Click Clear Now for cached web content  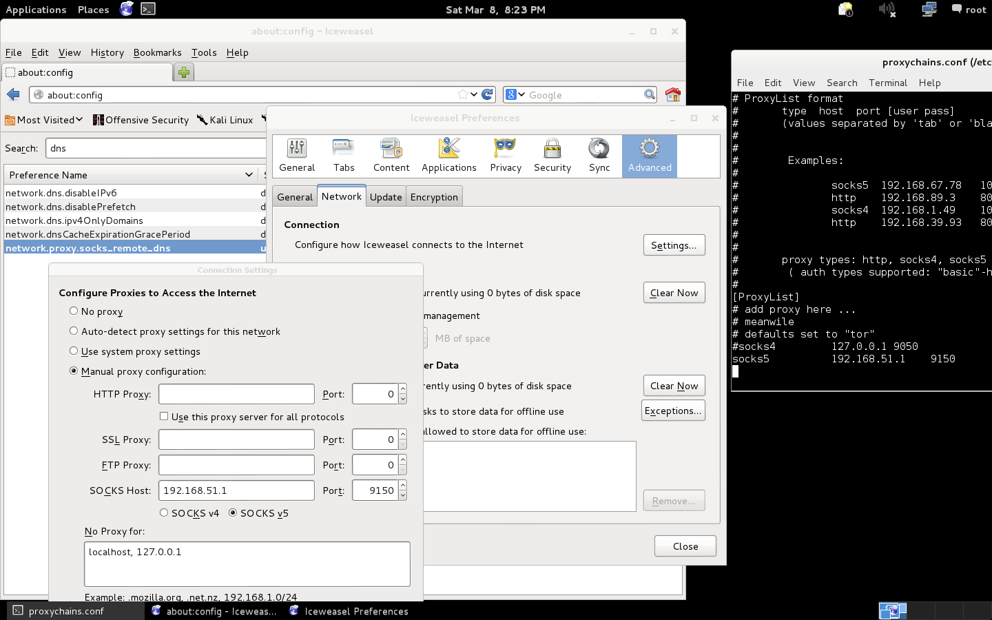[674, 293]
